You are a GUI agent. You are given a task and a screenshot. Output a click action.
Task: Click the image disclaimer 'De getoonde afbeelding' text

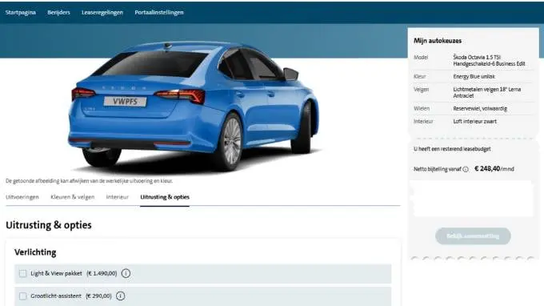89,181
